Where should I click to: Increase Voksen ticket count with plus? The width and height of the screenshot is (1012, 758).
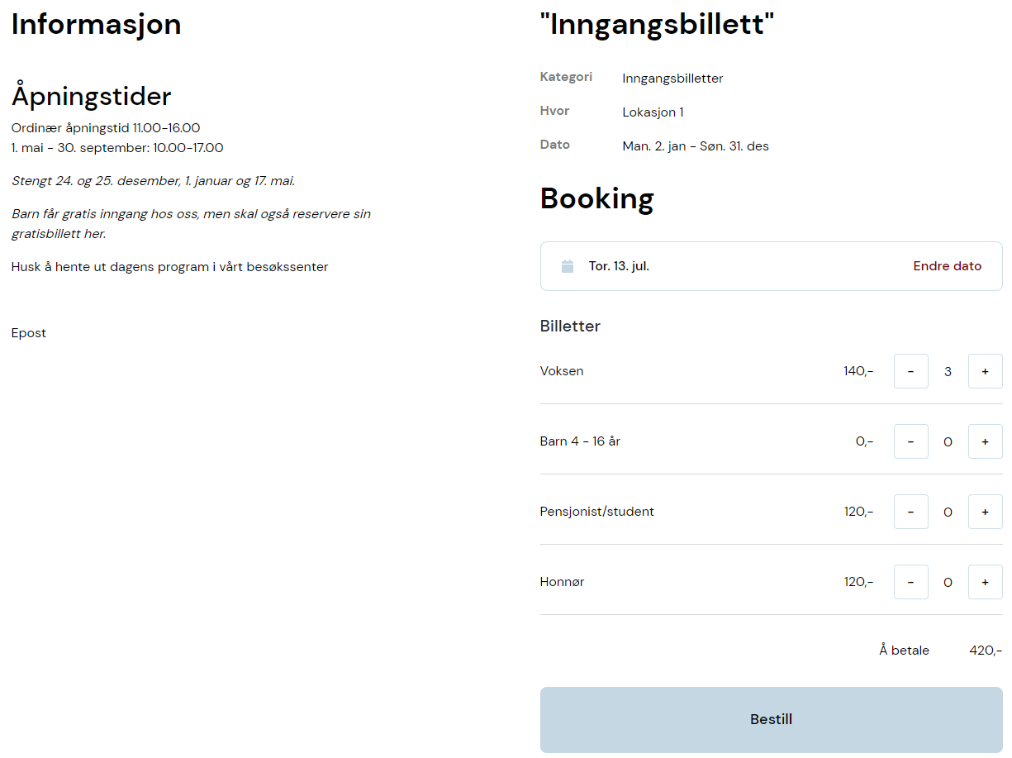coord(986,371)
